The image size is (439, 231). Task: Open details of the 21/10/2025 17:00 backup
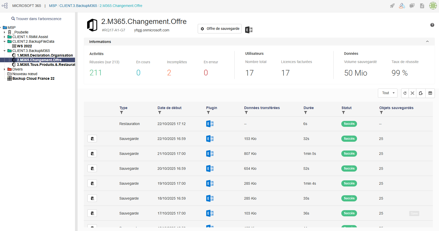pos(92,154)
